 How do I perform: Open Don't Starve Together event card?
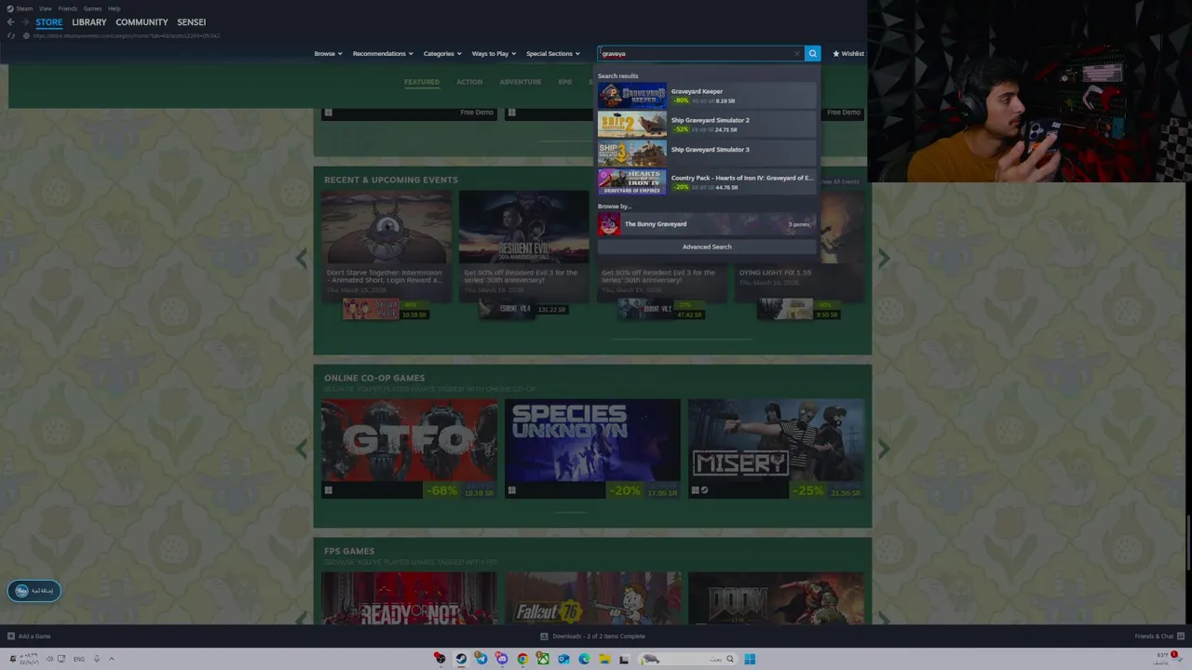[x=386, y=247]
